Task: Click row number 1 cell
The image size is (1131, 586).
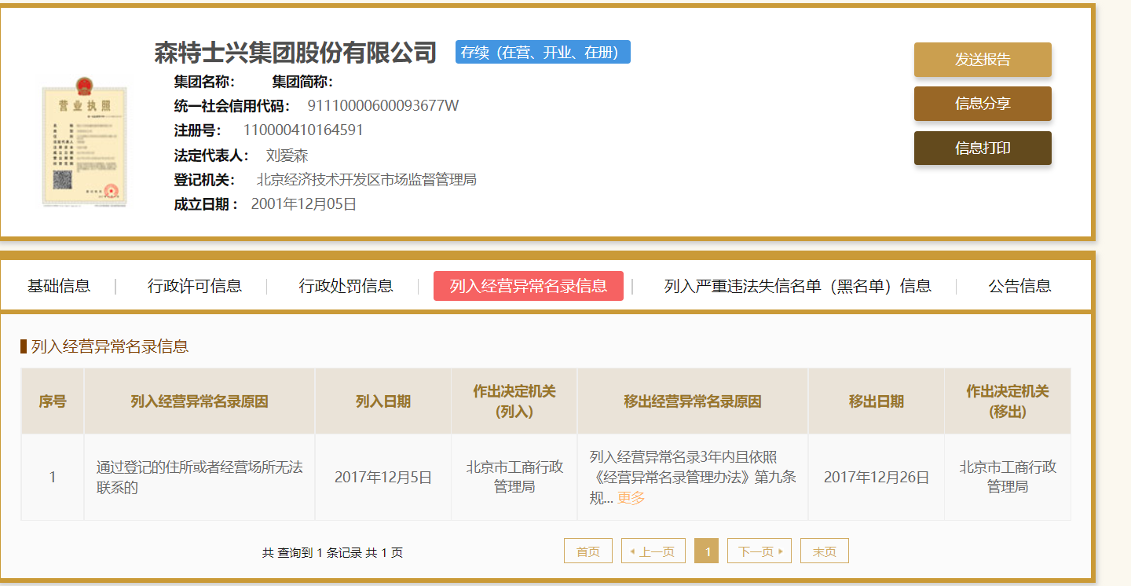Action: point(53,477)
